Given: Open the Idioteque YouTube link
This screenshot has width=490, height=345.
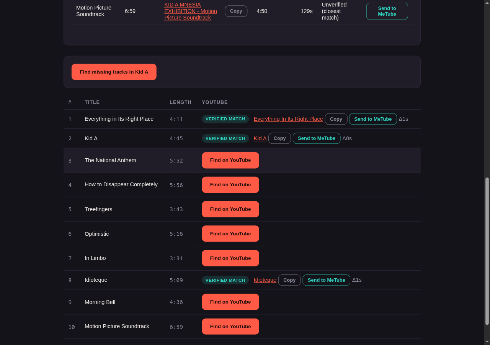Looking at the screenshot, I should tap(265, 280).
